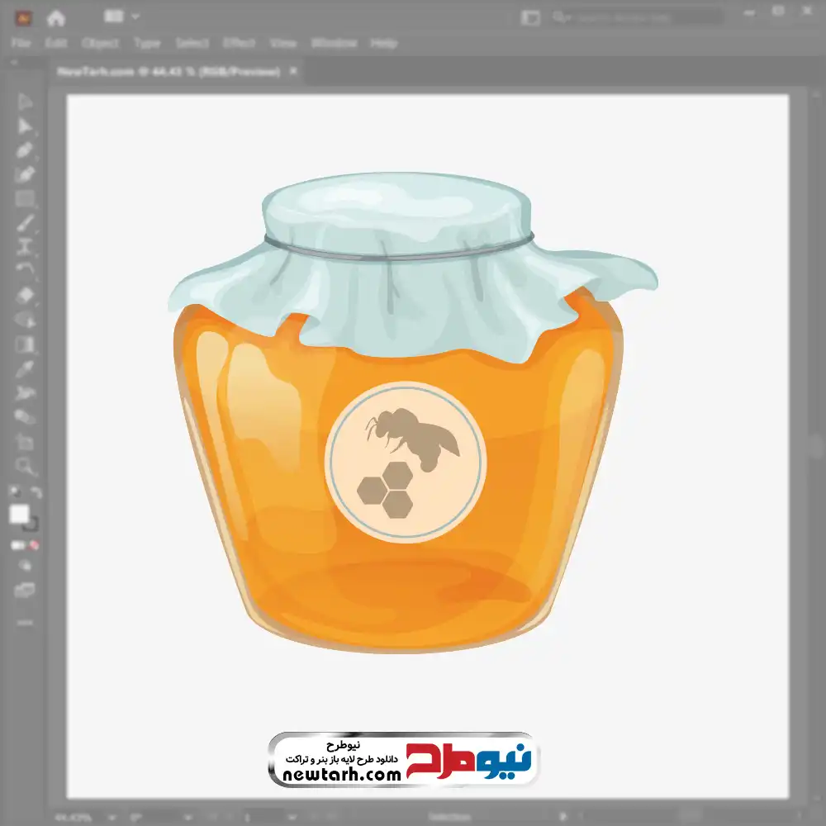Close the NewTarh.com document tab
This screenshot has width=826, height=826.
point(292,72)
